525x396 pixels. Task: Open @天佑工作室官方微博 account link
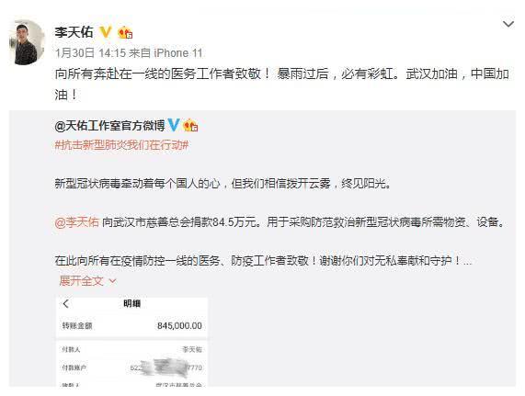pyautogui.click(x=109, y=126)
